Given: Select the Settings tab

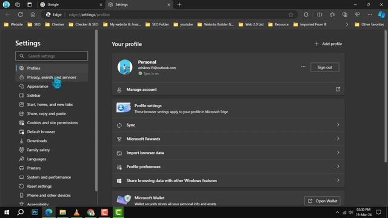Looking at the screenshot, I should click(x=139, y=4).
